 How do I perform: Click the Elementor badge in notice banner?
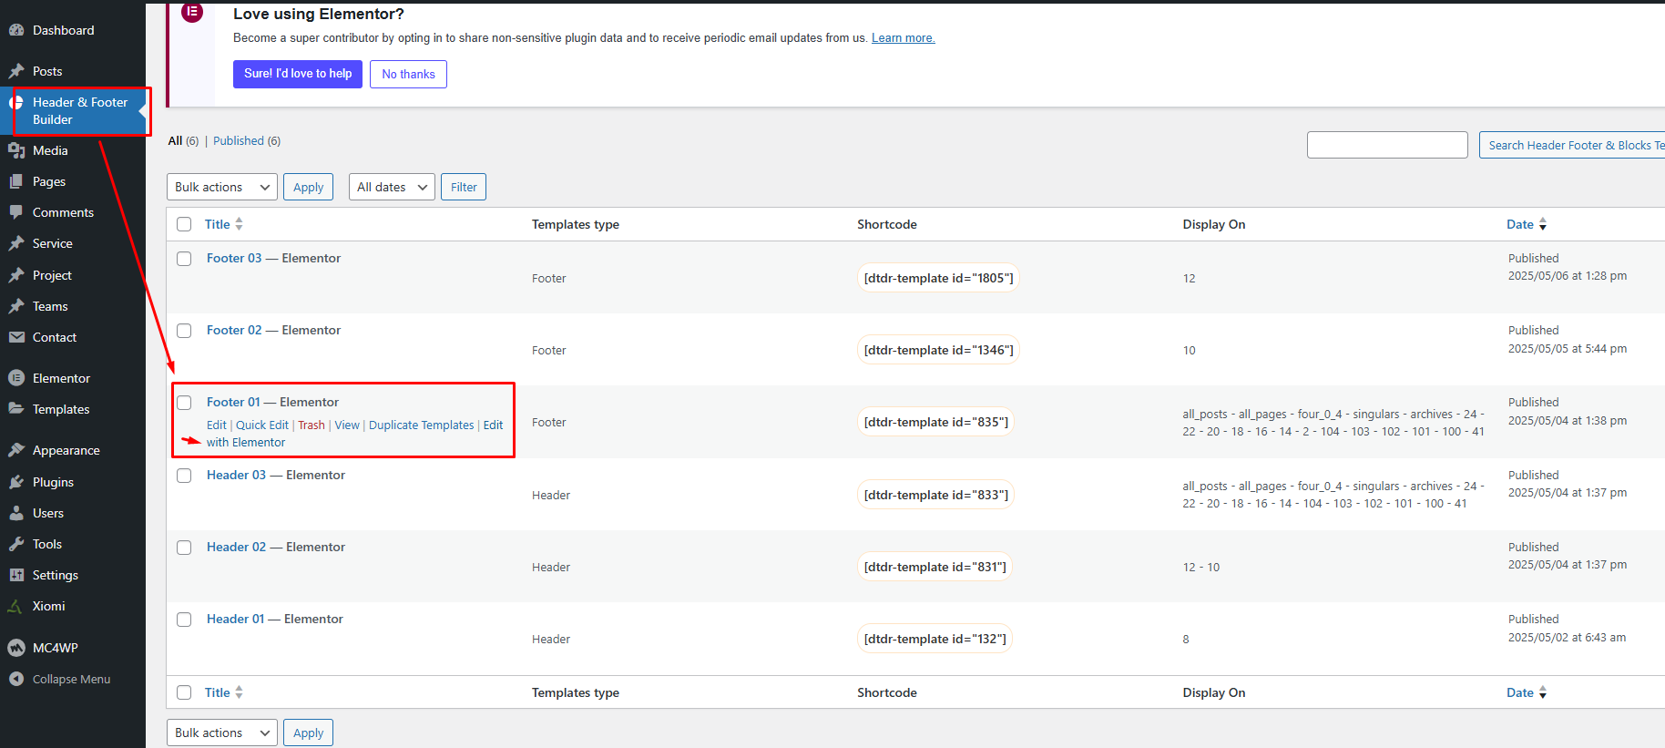[192, 13]
